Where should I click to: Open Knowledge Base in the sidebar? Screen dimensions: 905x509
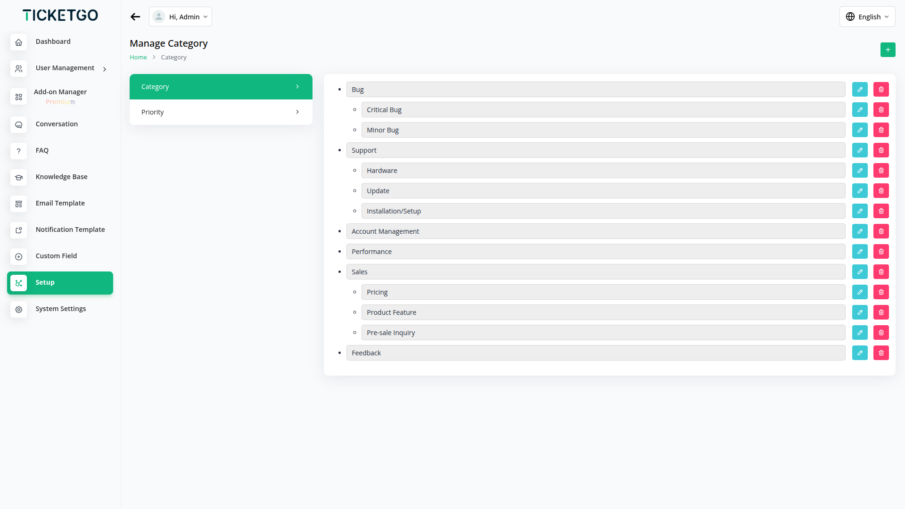pos(61,177)
